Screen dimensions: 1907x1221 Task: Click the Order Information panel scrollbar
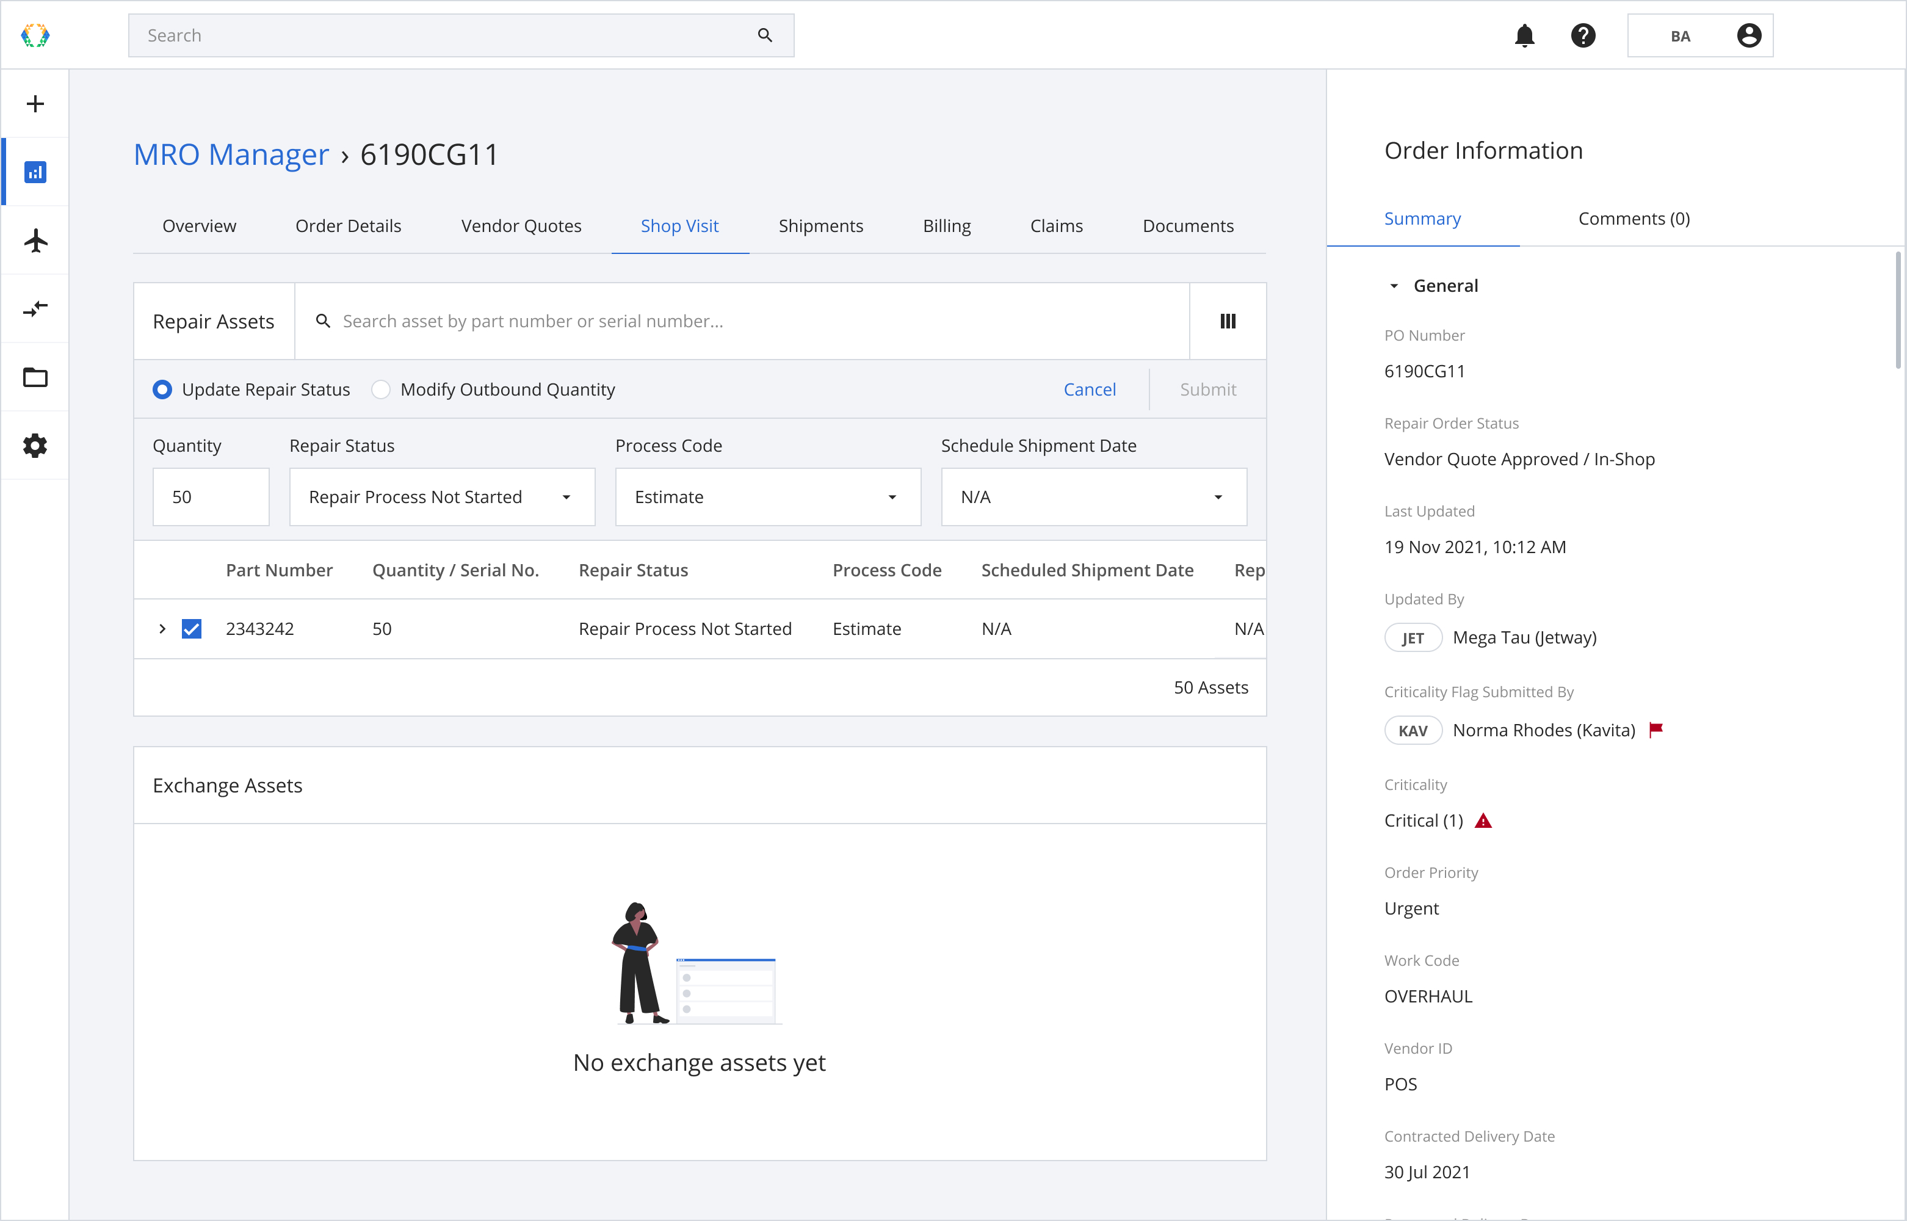1897,310
